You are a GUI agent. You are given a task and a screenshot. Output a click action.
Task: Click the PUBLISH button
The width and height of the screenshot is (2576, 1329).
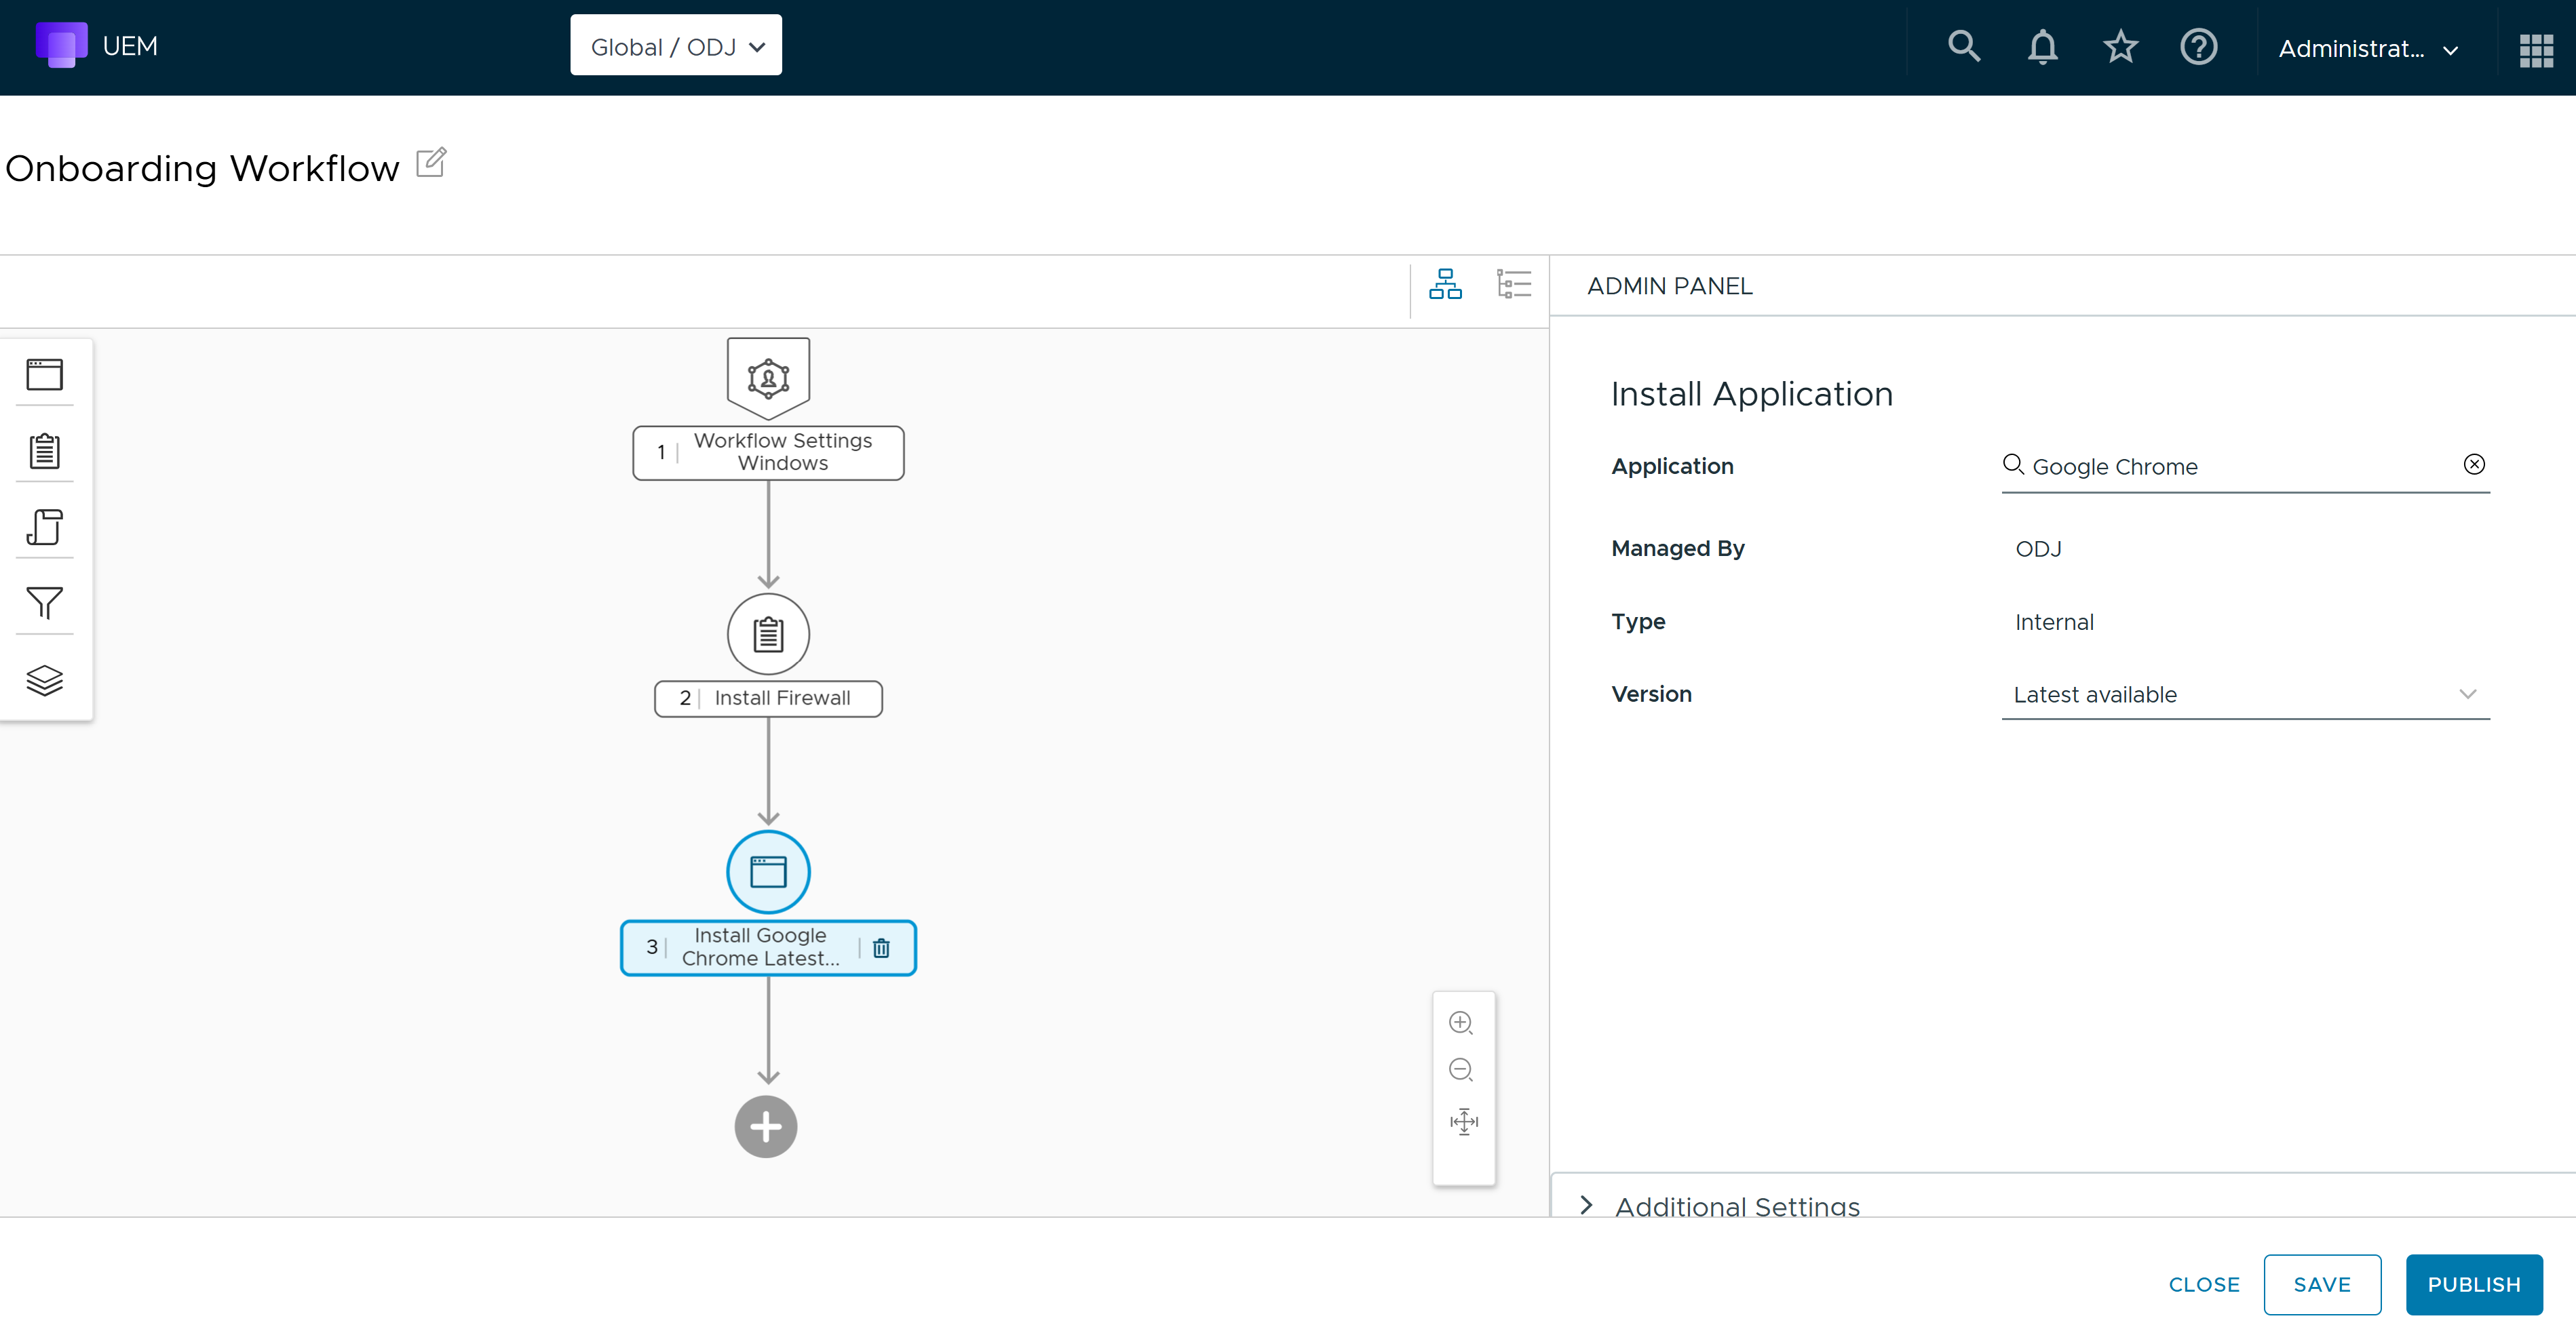click(2474, 1285)
